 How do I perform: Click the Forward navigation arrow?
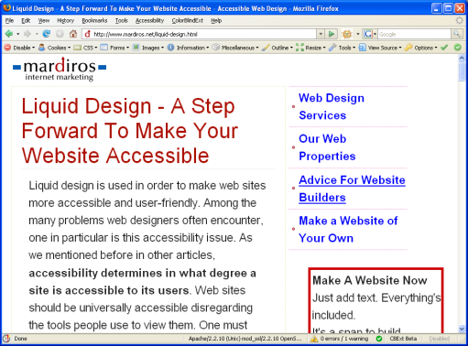click(27, 34)
